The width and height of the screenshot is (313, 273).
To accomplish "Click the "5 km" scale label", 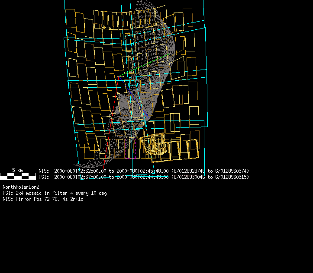I will click(17, 170).
